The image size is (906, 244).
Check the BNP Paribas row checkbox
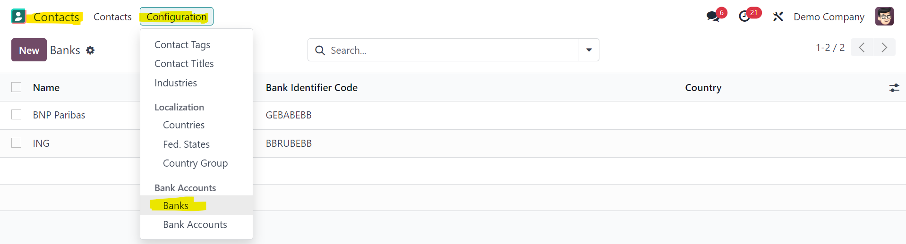pyautogui.click(x=17, y=115)
